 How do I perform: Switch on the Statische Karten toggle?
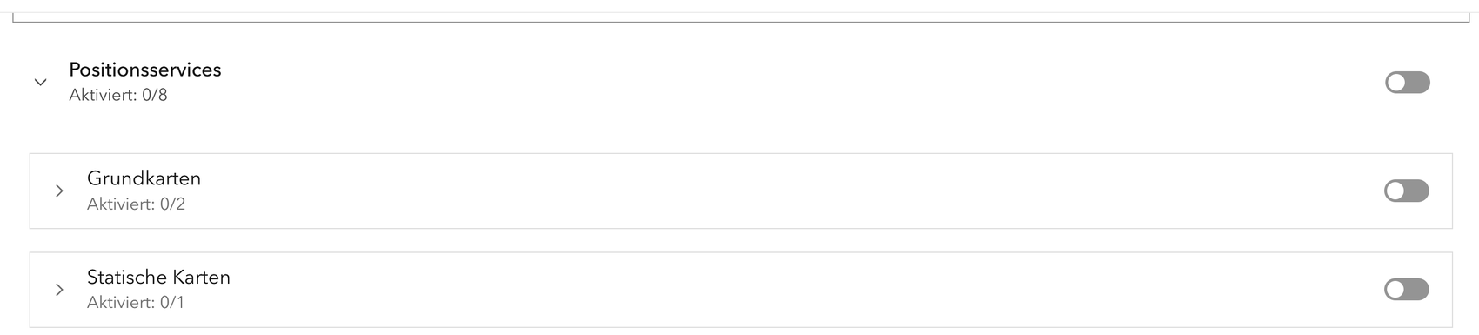[x=1407, y=289]
